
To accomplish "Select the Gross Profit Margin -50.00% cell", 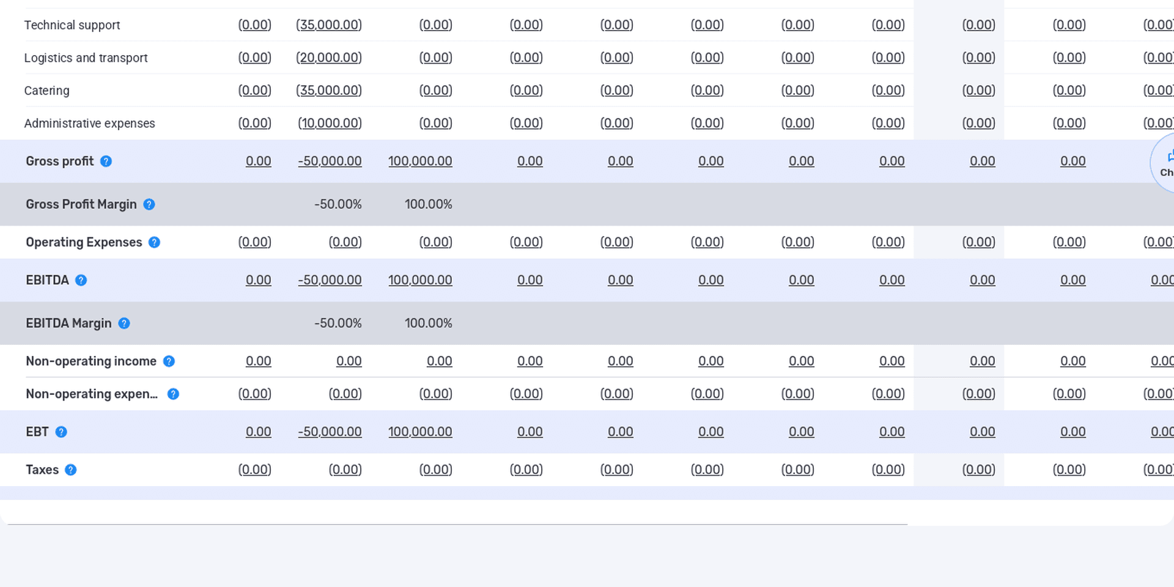I will tap(338, 204).
